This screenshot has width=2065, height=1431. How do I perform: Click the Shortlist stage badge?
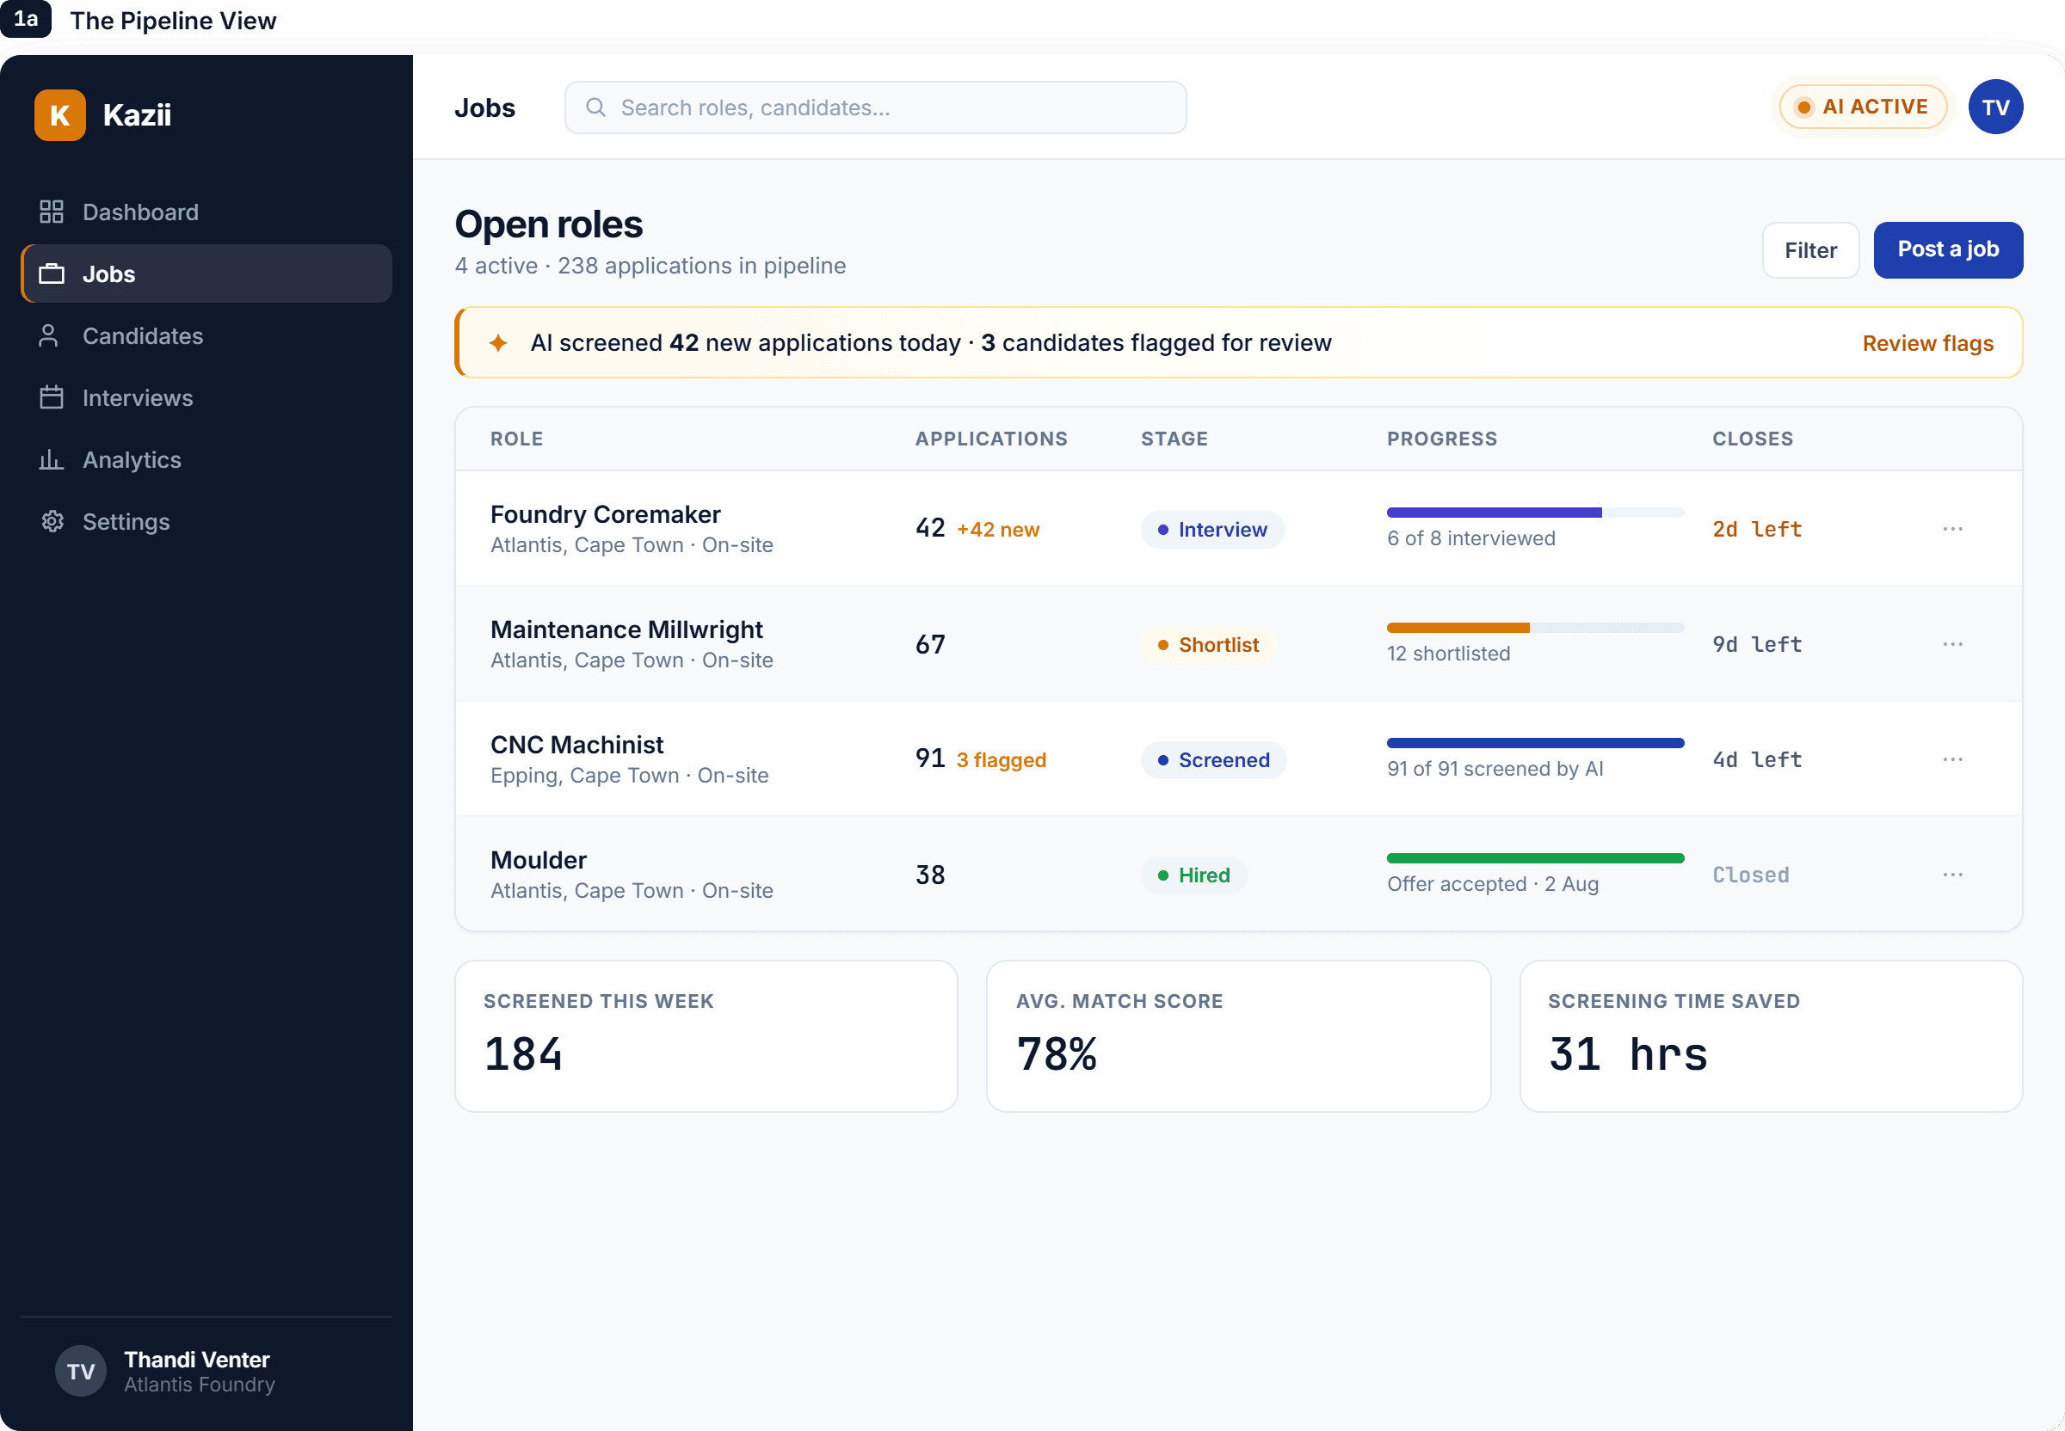(x=1207, y=645)
